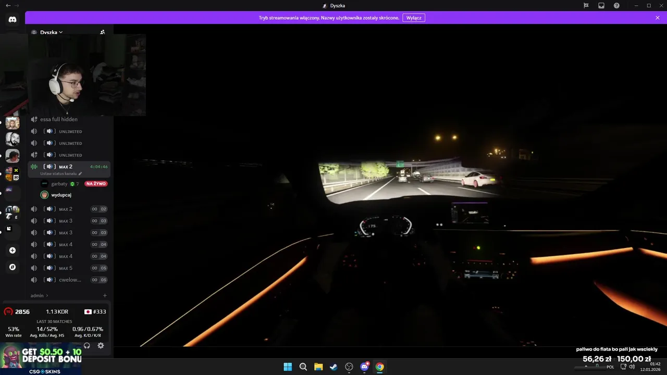Open the Discord inbox icon
667x375 pixels.
[x=601, y=5]
